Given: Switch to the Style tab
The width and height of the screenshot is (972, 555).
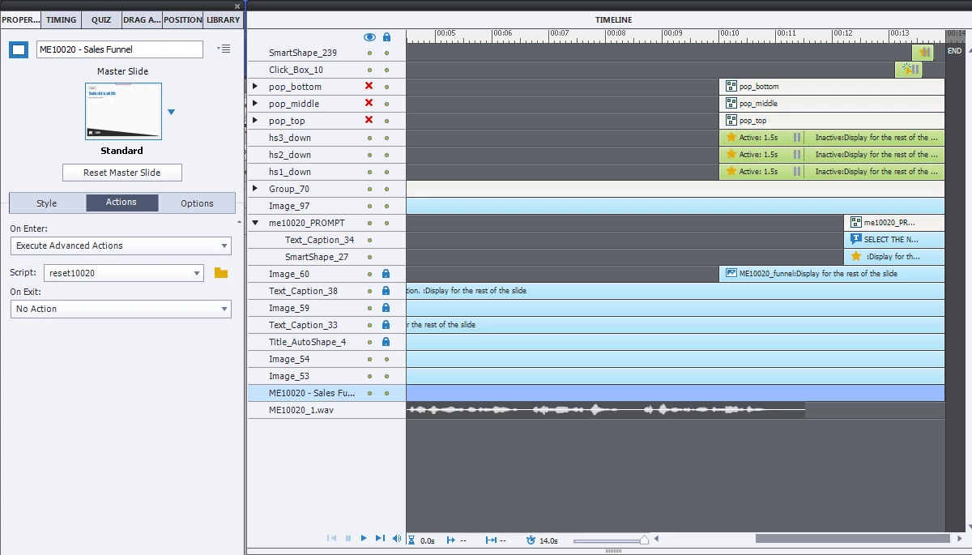Looking at the screenshot, I should [47, 203].
